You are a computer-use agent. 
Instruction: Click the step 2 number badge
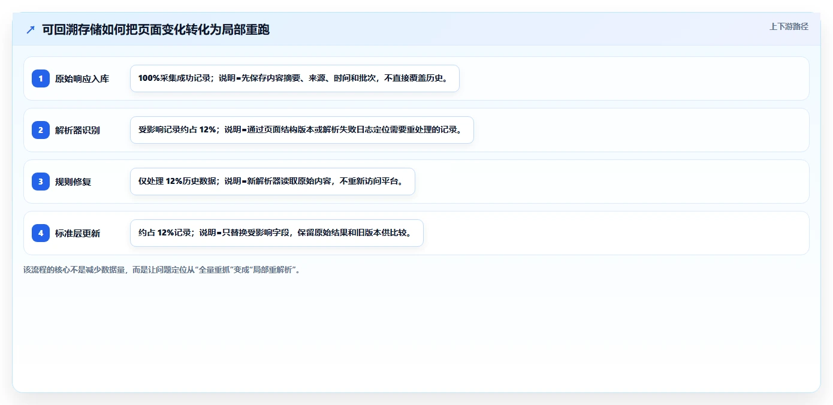pyautogui.click(x=41, y=130)
